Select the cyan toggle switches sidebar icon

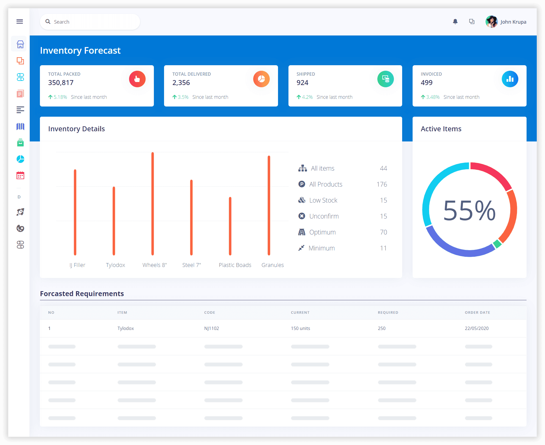20,77
